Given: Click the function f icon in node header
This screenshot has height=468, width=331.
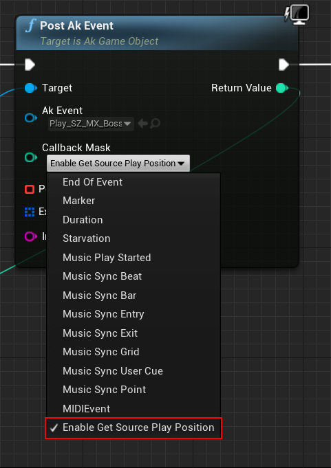Looking at the screenshot, I should pyautogui.click(x=31, y=25).
